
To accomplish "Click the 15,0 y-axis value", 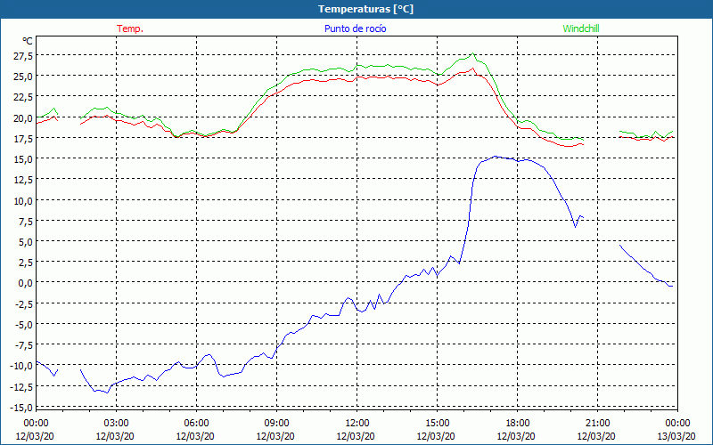I will click(x=23, y=160).
